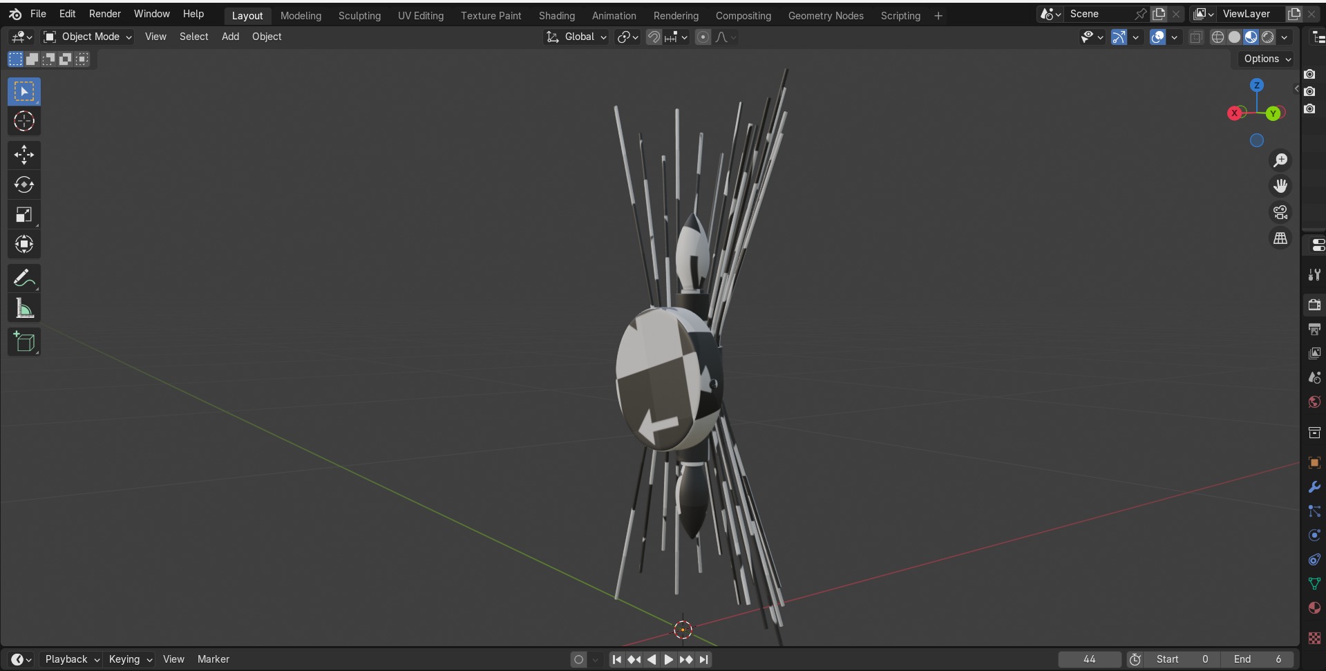Select the Add Cube tool
This screenshot has width=1326, height=671.
pyautogui.click(x=24, y=342)
